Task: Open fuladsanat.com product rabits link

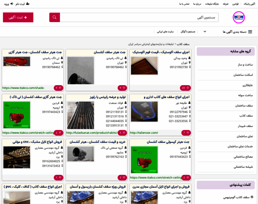Action: [x=92, y=133]
